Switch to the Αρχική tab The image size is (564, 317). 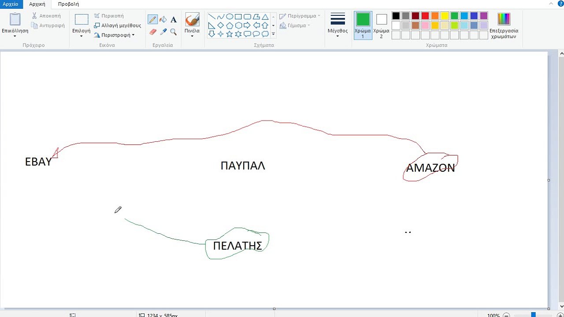click(x=37, y=4)
